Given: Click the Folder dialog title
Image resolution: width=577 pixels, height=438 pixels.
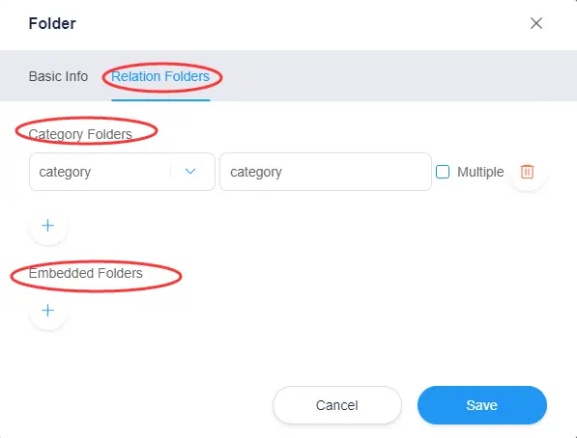Looking at the screenshot, I should (52, 23).
